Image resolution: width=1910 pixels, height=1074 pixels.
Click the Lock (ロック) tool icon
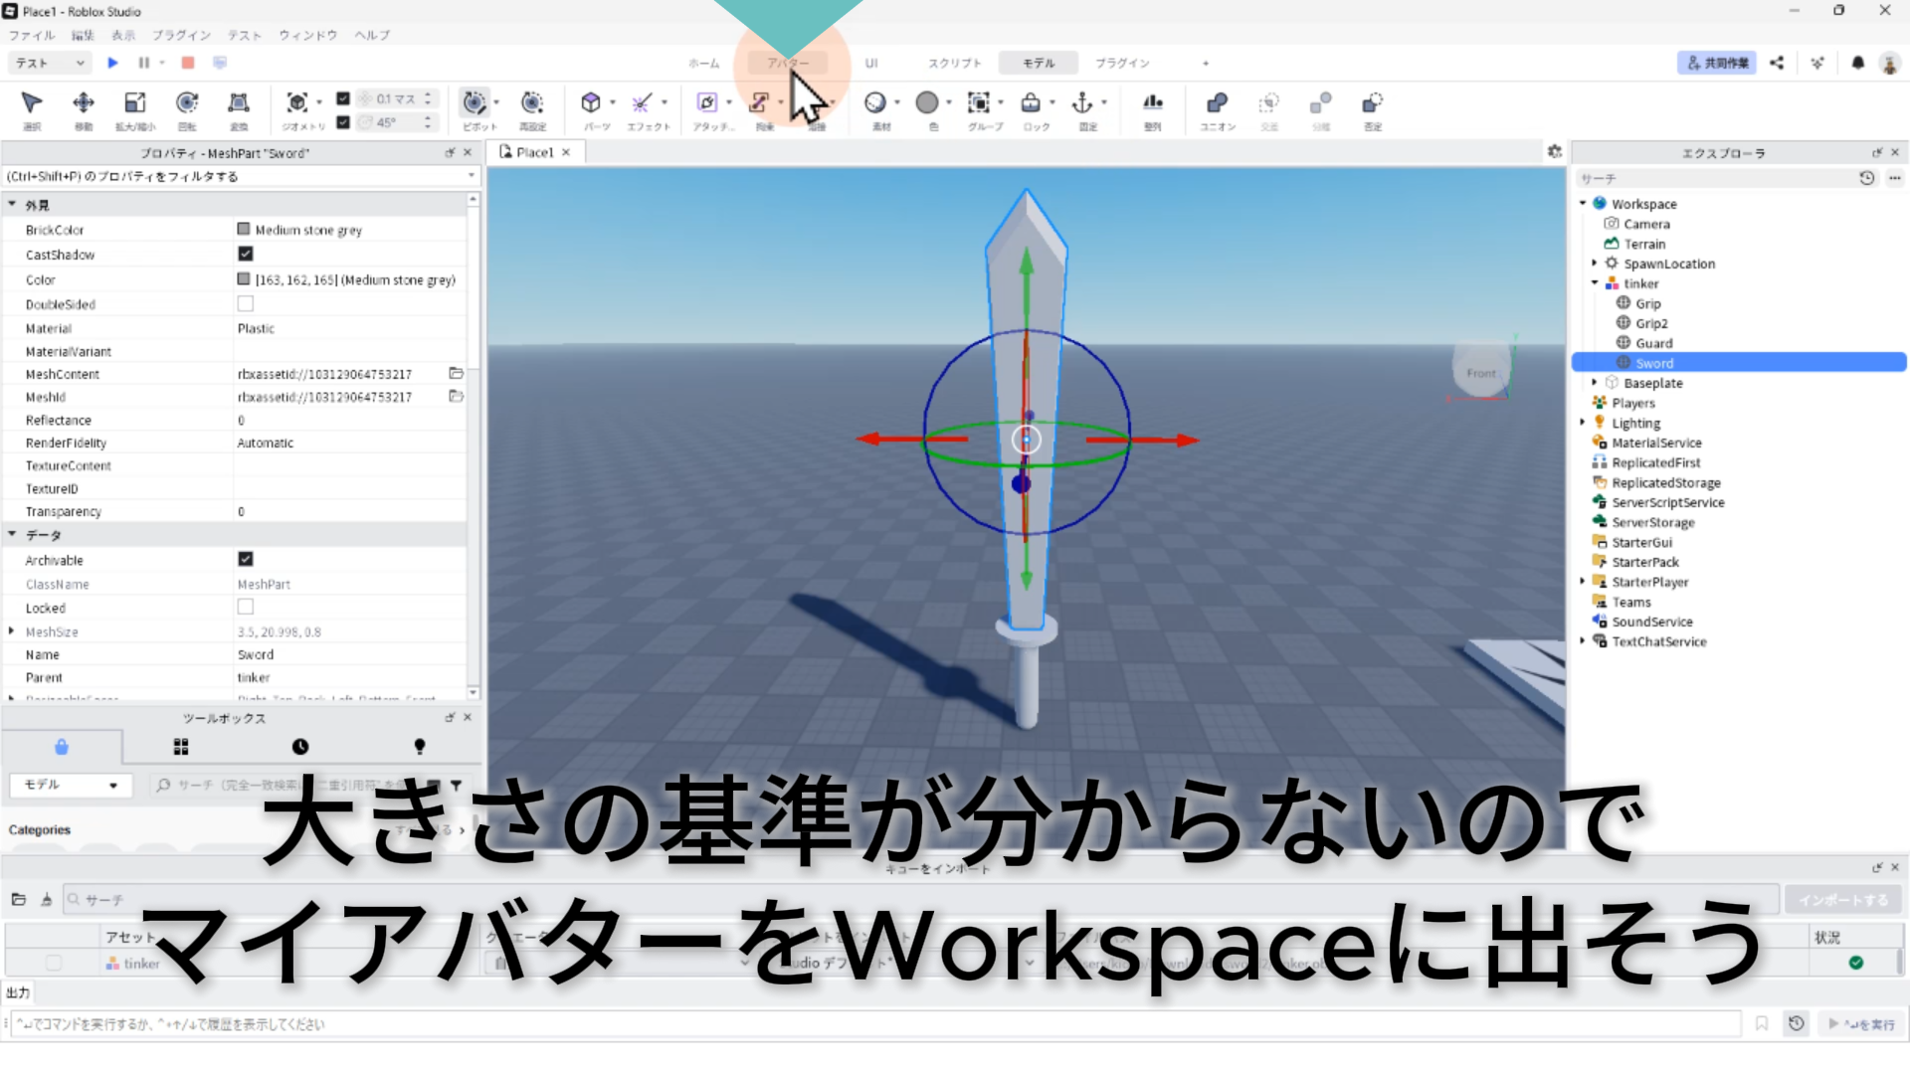[x=1031, y=103]
